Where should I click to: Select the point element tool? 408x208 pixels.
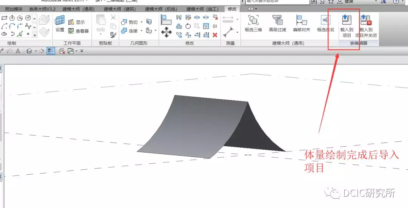pyautogui.click(x=28, y=34)
